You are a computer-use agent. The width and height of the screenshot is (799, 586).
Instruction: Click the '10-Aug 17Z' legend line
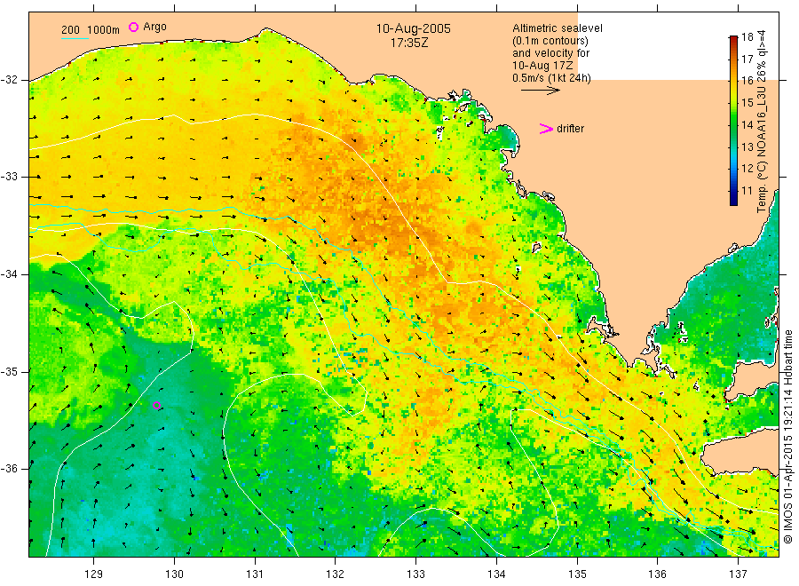pyautogui.click(x=542, y=66)
